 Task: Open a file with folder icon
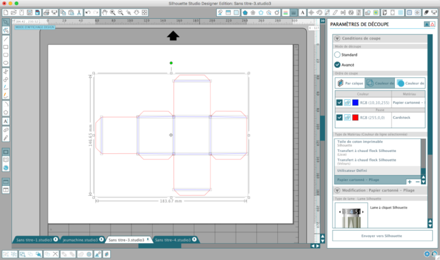click(x=13, y=13)
